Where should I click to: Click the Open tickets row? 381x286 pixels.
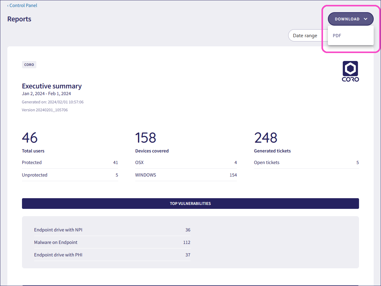point(306,163)
